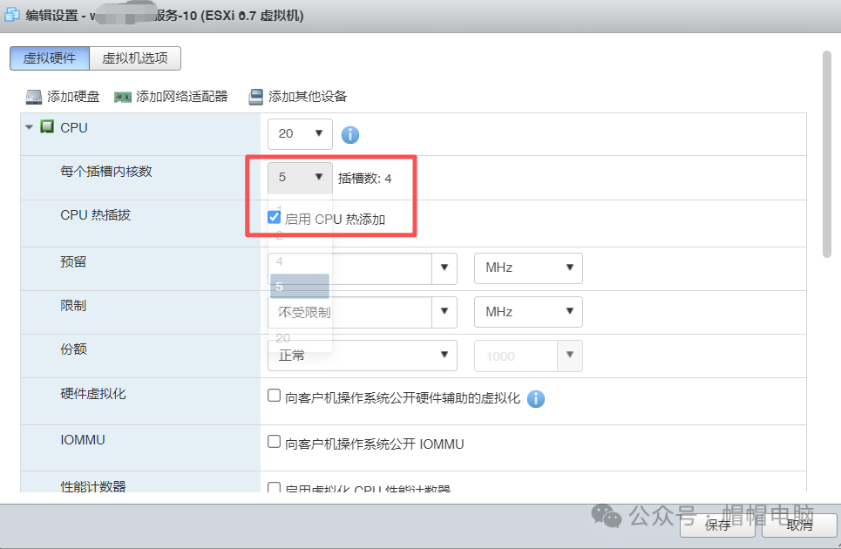Open the 份额 dropdown showing 正常
This screenshot has width=841, height=549.
tap(362, 356)
